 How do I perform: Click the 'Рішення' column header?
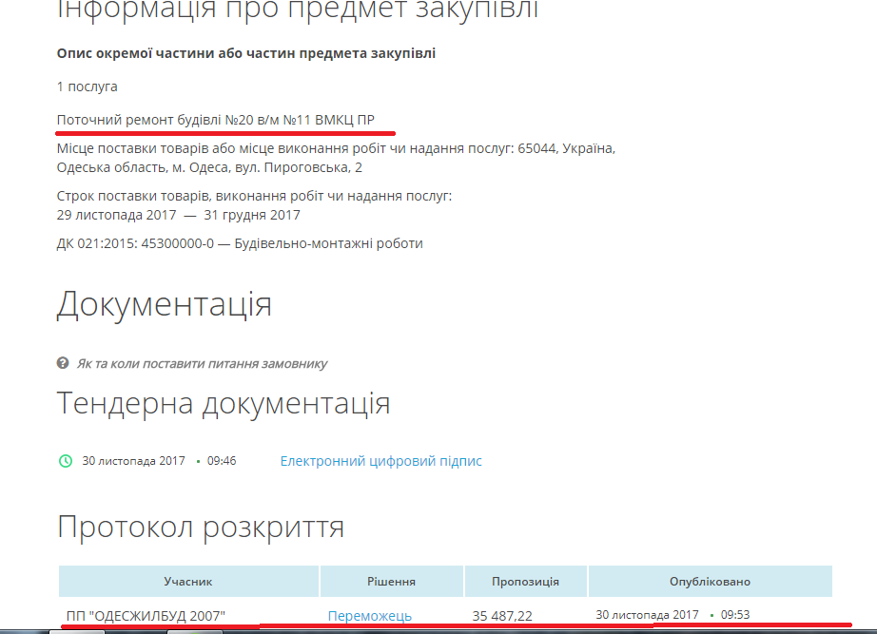pyautogui.click(x=391, y=582)
